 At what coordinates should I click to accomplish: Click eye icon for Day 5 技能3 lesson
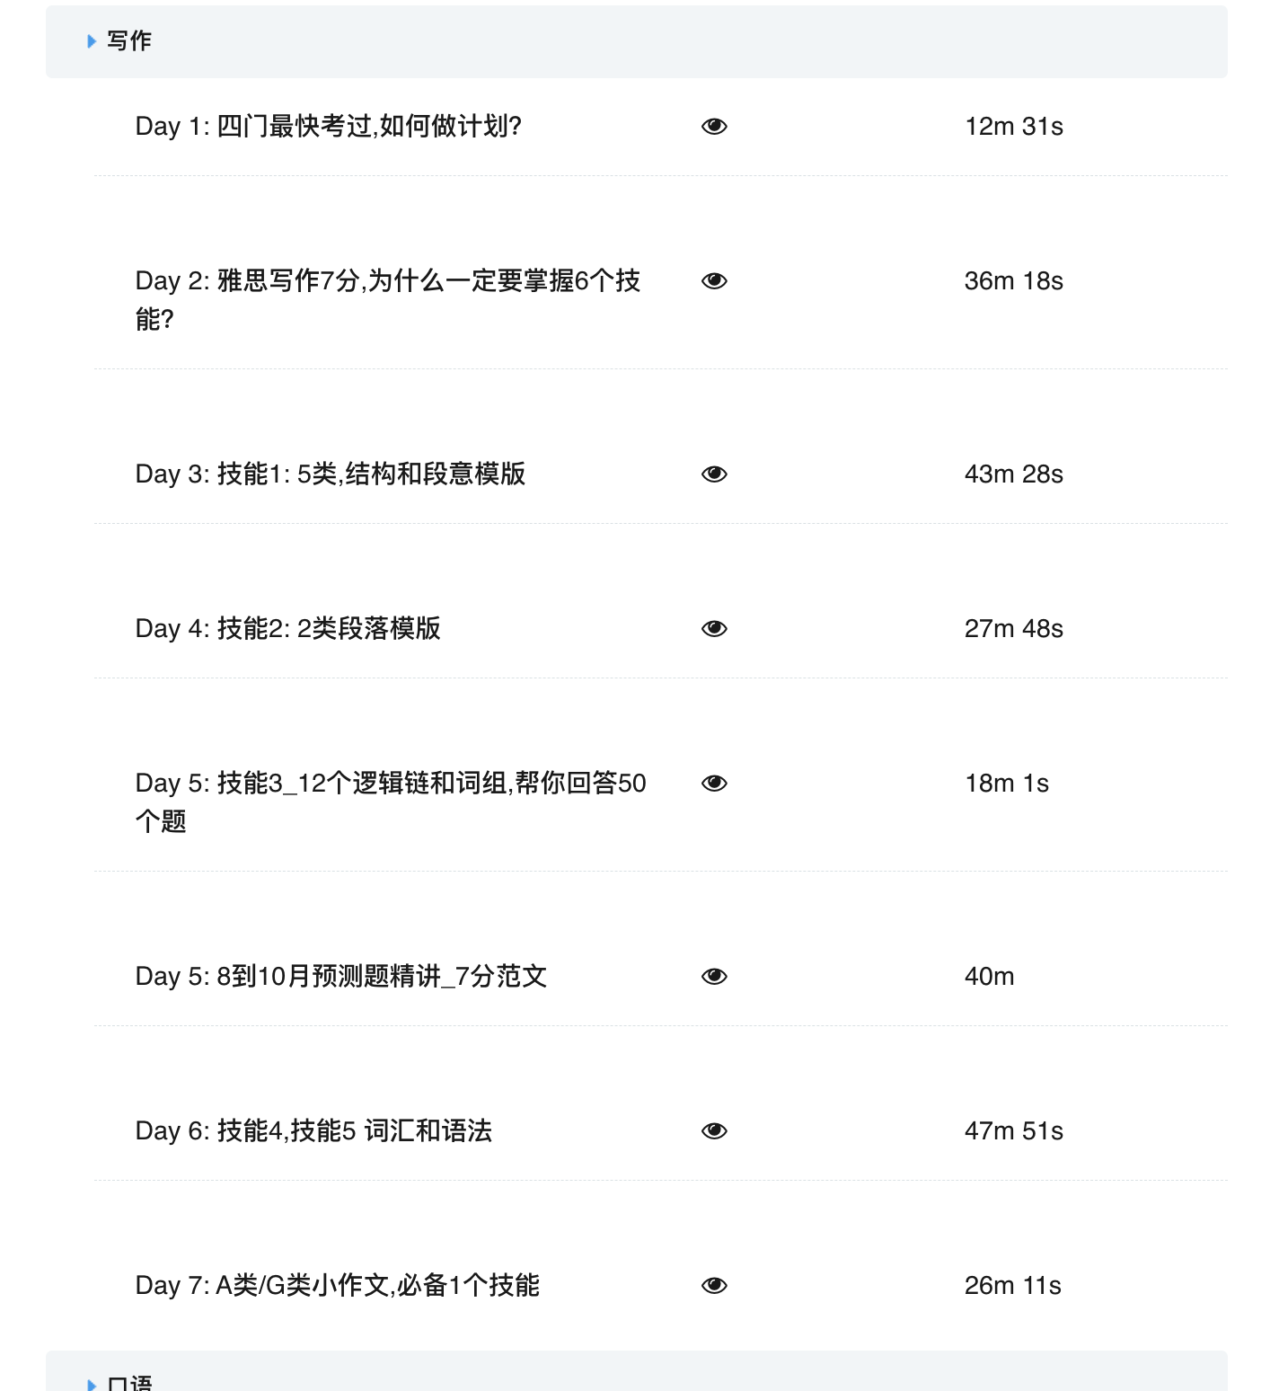(x=714, y=784)
